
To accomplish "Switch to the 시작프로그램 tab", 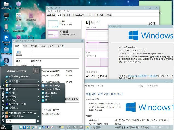I will tap(78, 15).
